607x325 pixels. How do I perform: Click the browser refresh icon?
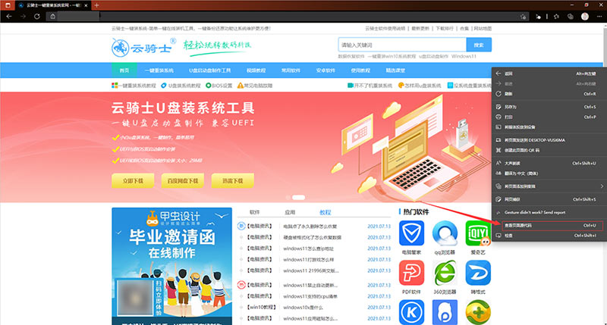[x=36, y=17]
